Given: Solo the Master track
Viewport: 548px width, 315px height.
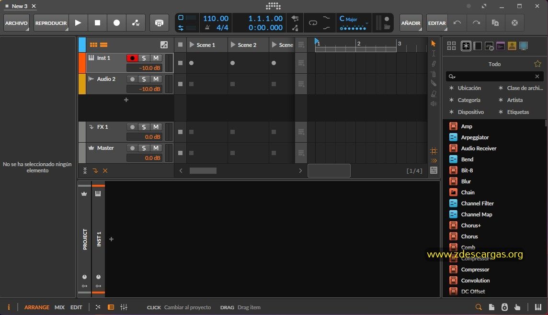Looking at the screenshot, I should click(144, 148).
